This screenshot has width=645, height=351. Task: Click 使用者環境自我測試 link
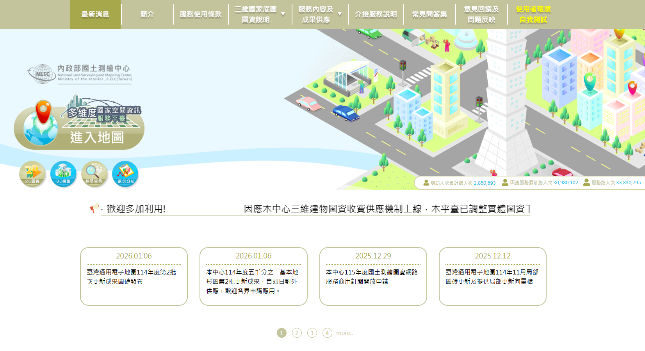[x=533, y=14]
